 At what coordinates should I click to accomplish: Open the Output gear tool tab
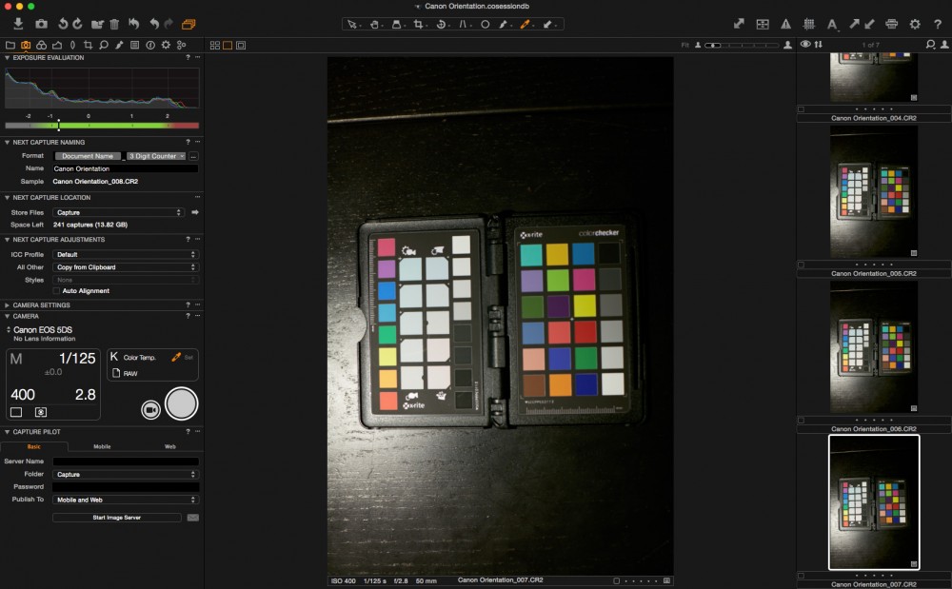click(x=166, y=45)
